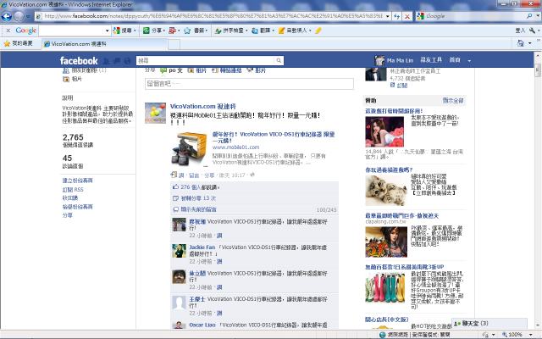Click the AutoFill pencil-note icon

(281, 31)
